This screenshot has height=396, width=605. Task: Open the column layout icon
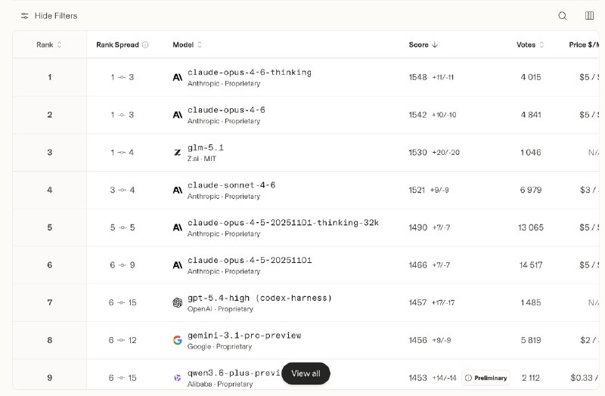click(589, 16)
